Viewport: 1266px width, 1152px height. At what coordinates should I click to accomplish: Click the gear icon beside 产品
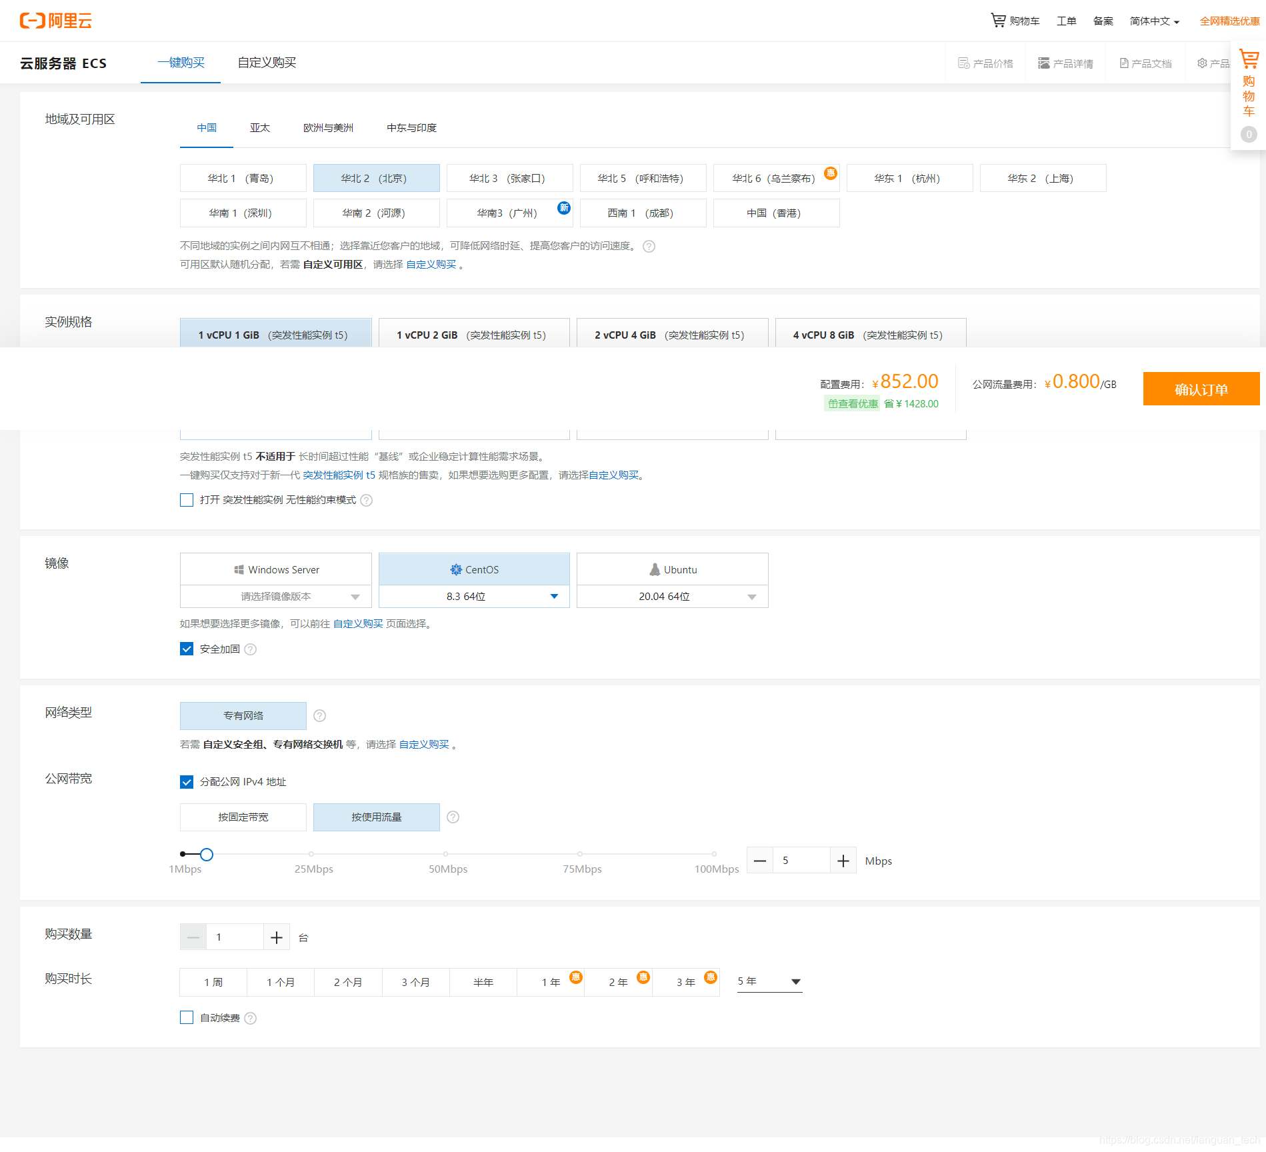coord(1202,63)
